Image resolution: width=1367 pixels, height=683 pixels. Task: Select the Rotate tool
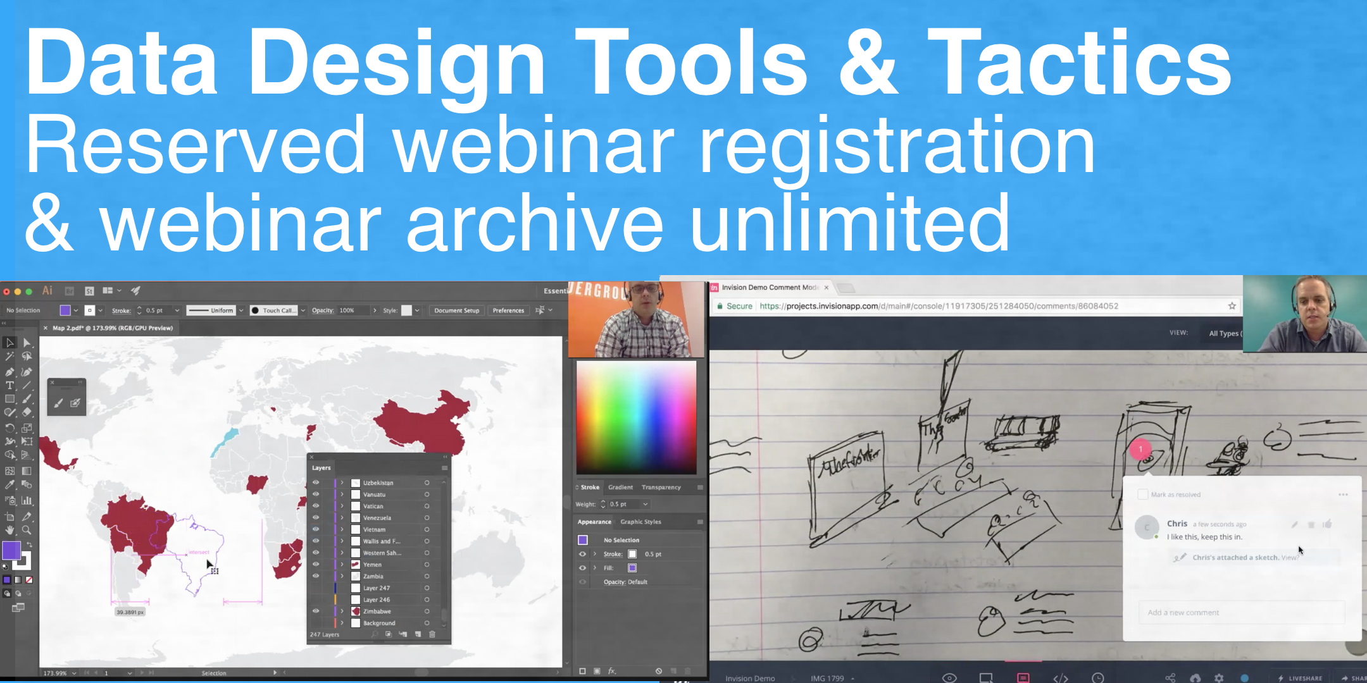point(9,428)
